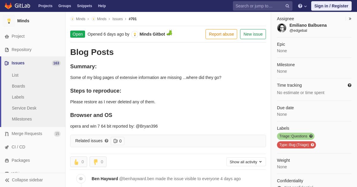This screenshot has height=187, width=357.
Task: Click help icon on Type::Bug label
Action: click(312, 145)
